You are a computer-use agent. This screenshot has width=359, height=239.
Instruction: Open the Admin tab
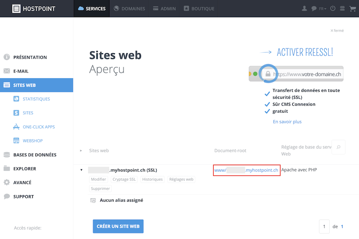164,9
